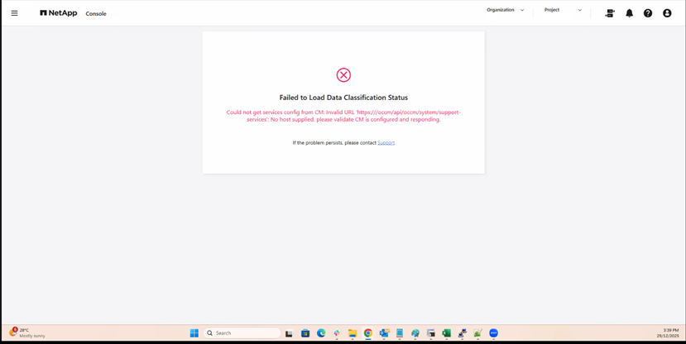The image size is (686, 344).
Task: Click the NetApp logo
Action: [58, 13]
